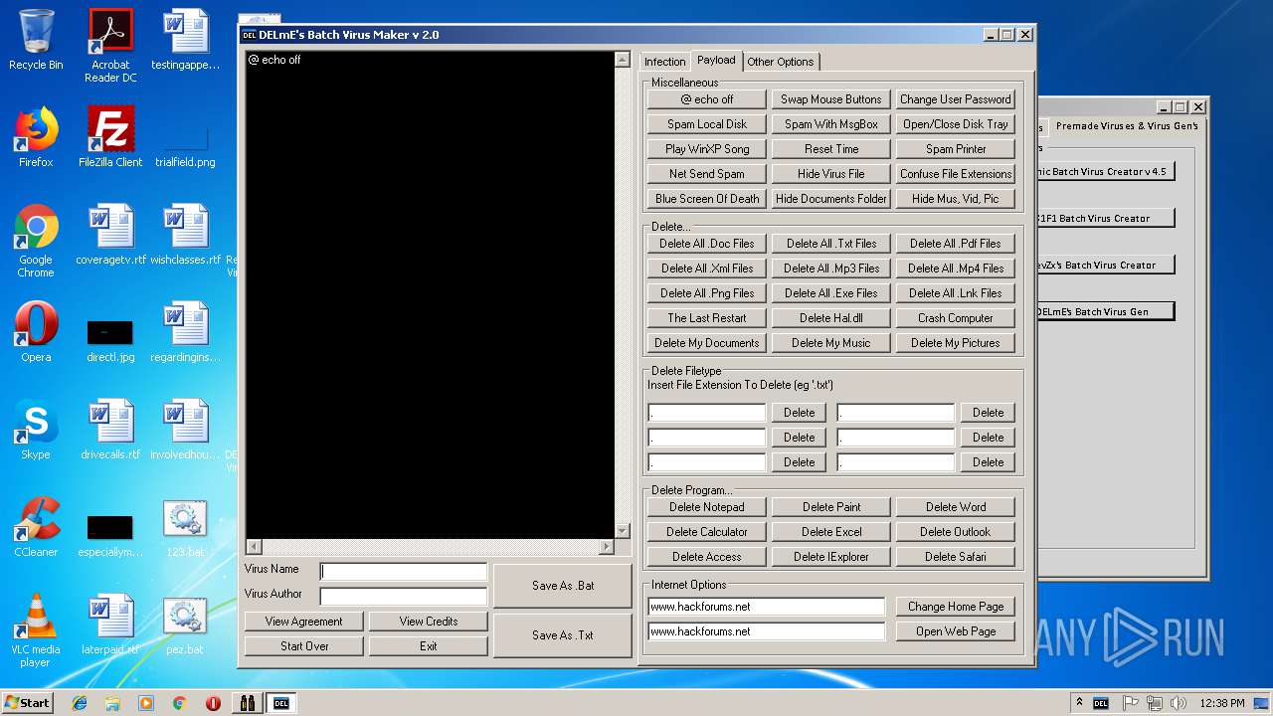The width and height of the screenshot is (1273, 716).
Task: Click the Change Home Page button
Action: tap(956, 607)
